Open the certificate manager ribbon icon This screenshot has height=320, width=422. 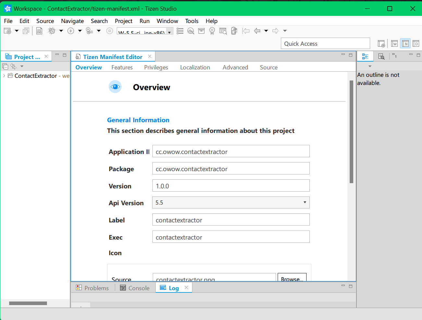[x=212, y=31]
